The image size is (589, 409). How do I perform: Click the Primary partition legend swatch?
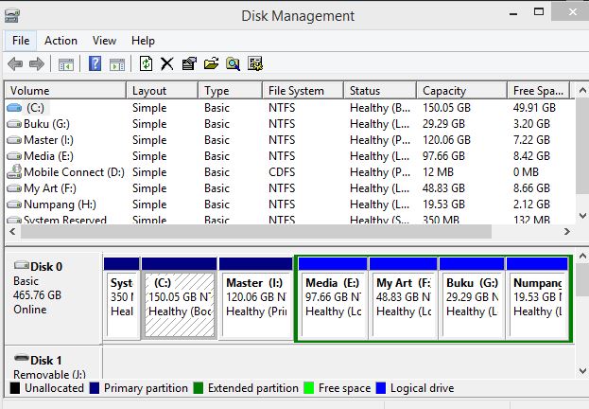point(95,388)
